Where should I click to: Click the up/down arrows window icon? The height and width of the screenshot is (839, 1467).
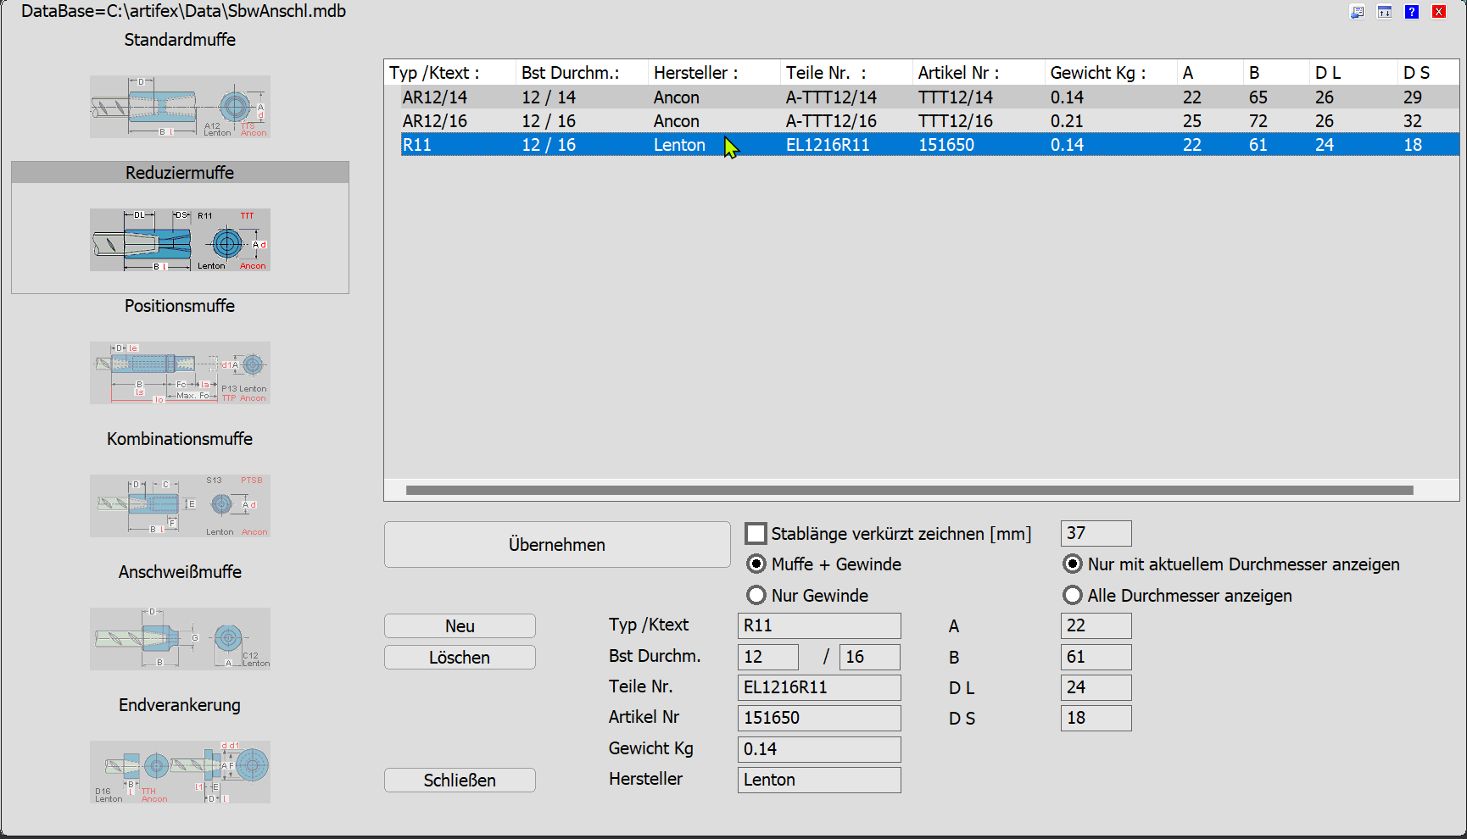pos(1384,12)
